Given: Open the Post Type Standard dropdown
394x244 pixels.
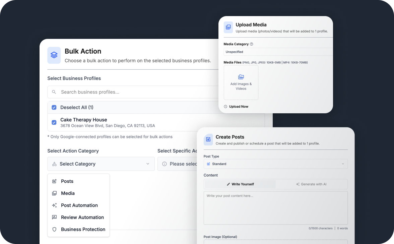Looking at the screenshot, I should pyautogui.click(x=276, y=164).
